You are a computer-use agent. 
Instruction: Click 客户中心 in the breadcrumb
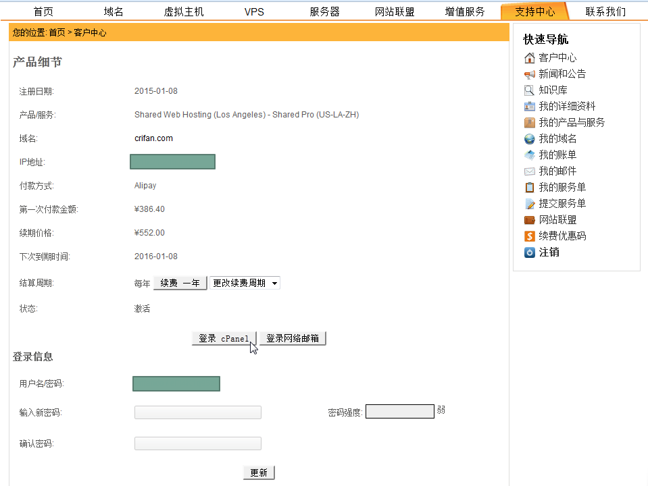(90, 32)
